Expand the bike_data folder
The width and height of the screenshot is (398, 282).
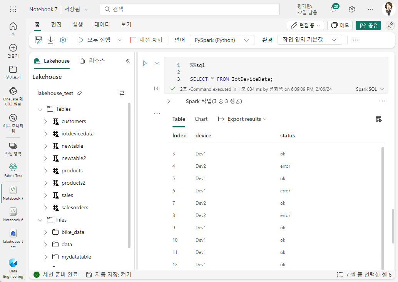click(46, 232)
